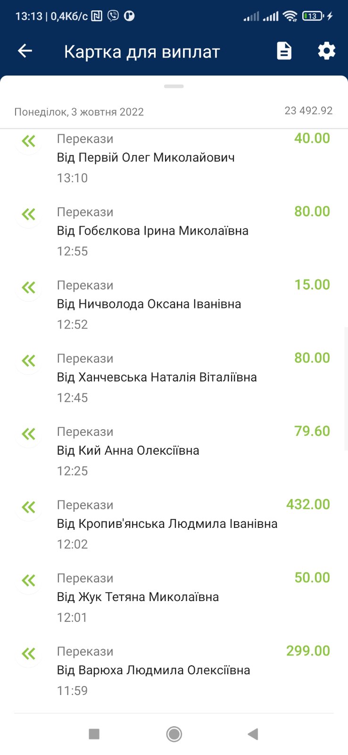Screen dimensions: 348x755
Task: Tap the back arrow in header
Action: click(25, 51)
